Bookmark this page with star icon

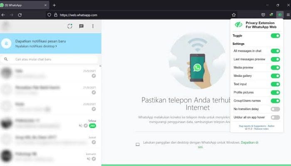point(234,15)
